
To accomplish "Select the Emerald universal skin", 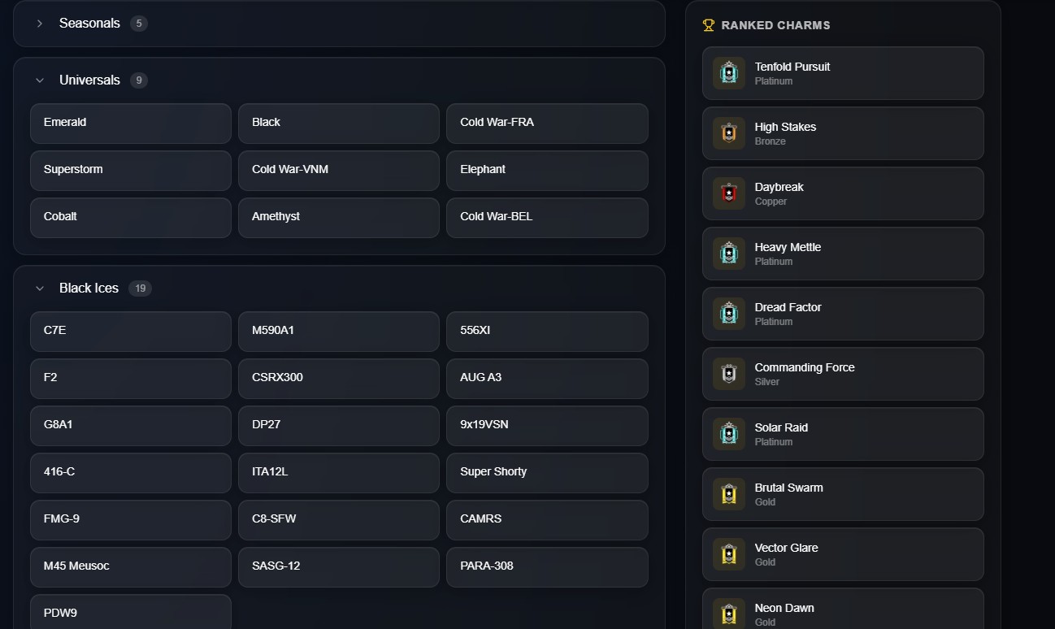I will point(131,123).
